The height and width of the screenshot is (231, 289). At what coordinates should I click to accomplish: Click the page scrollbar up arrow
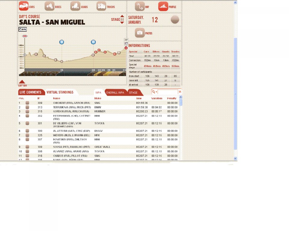point(235,3)
